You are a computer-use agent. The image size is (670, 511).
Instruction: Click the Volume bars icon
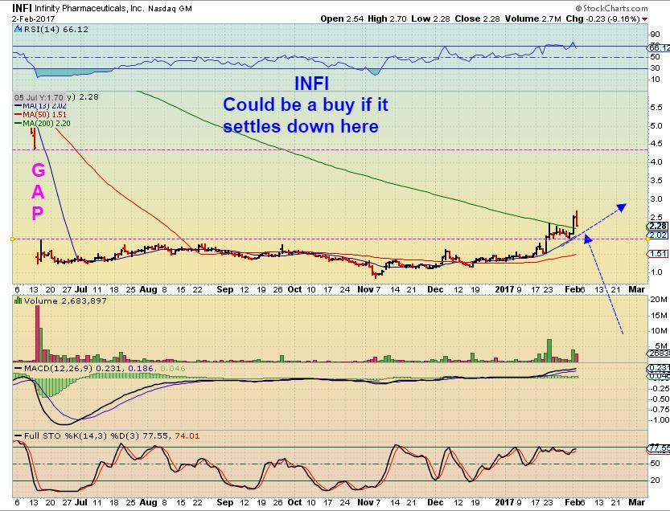click(18, 300)
